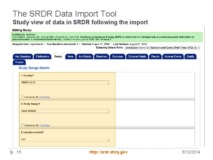Click the Editing Study: label

coord(22,30)
